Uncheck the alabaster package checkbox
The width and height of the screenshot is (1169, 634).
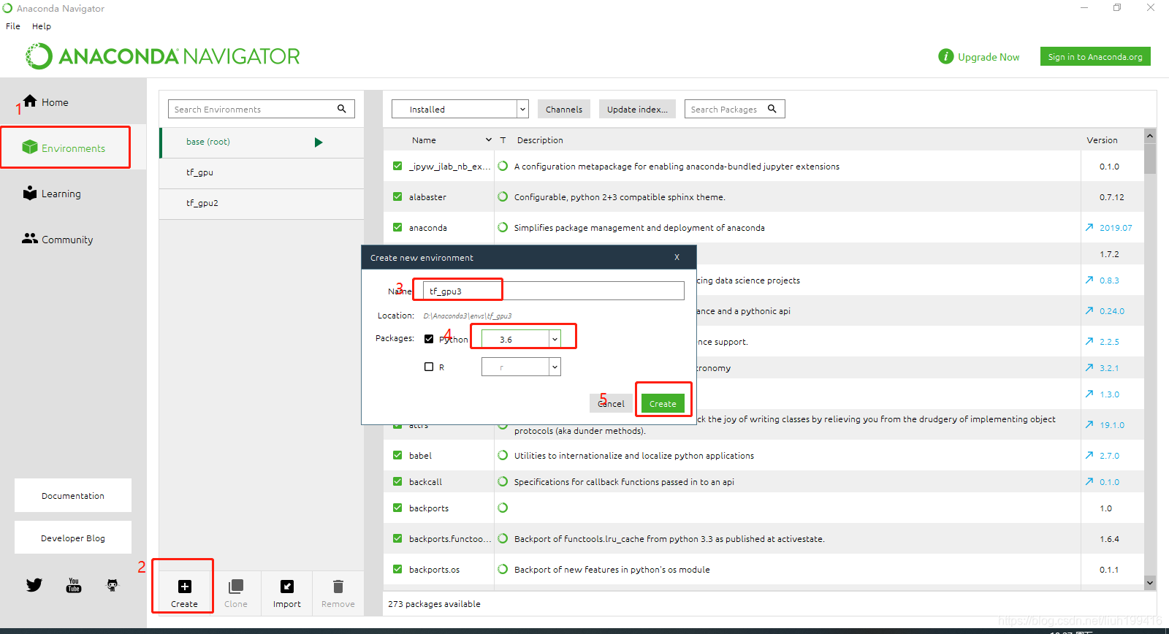[x=397, y=196]
